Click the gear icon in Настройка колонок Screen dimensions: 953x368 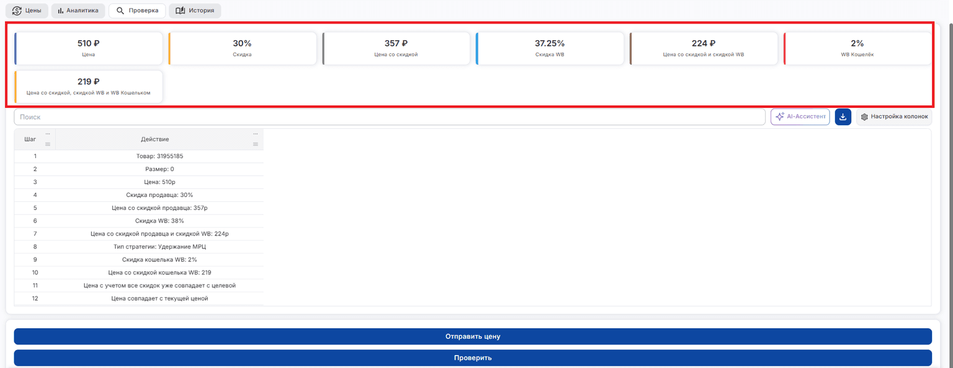(864, 116)
